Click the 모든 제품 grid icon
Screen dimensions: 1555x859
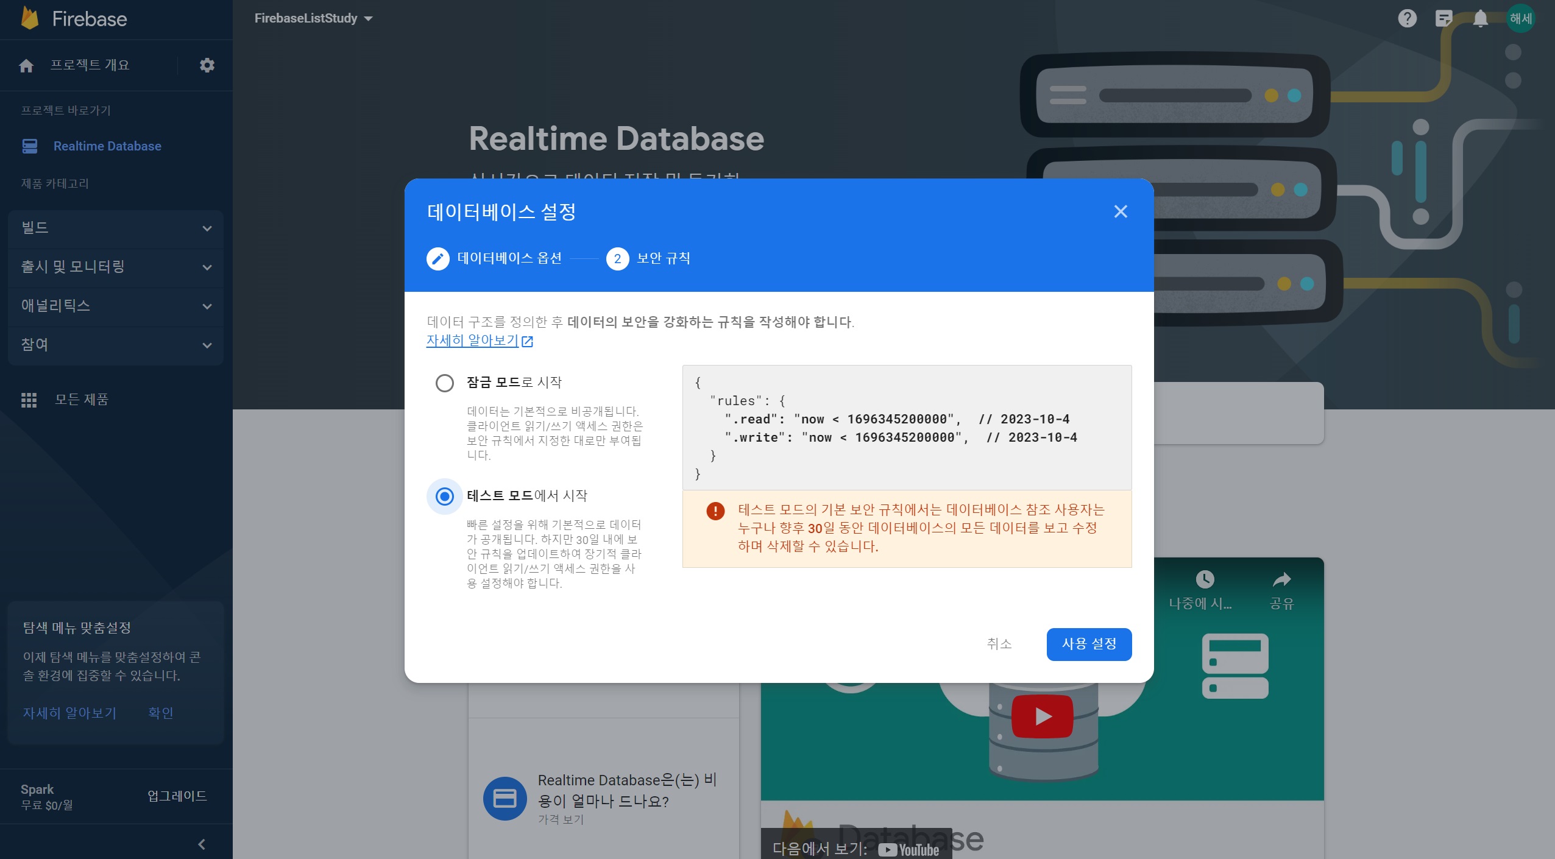click(29, 400)
